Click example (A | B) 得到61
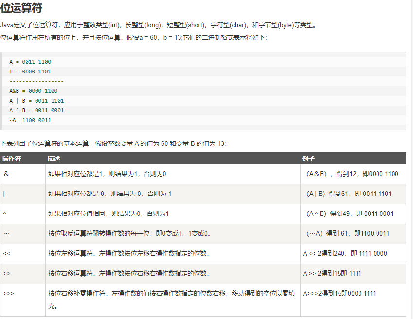This screenshot has height=319, width=413. point(349,194)
